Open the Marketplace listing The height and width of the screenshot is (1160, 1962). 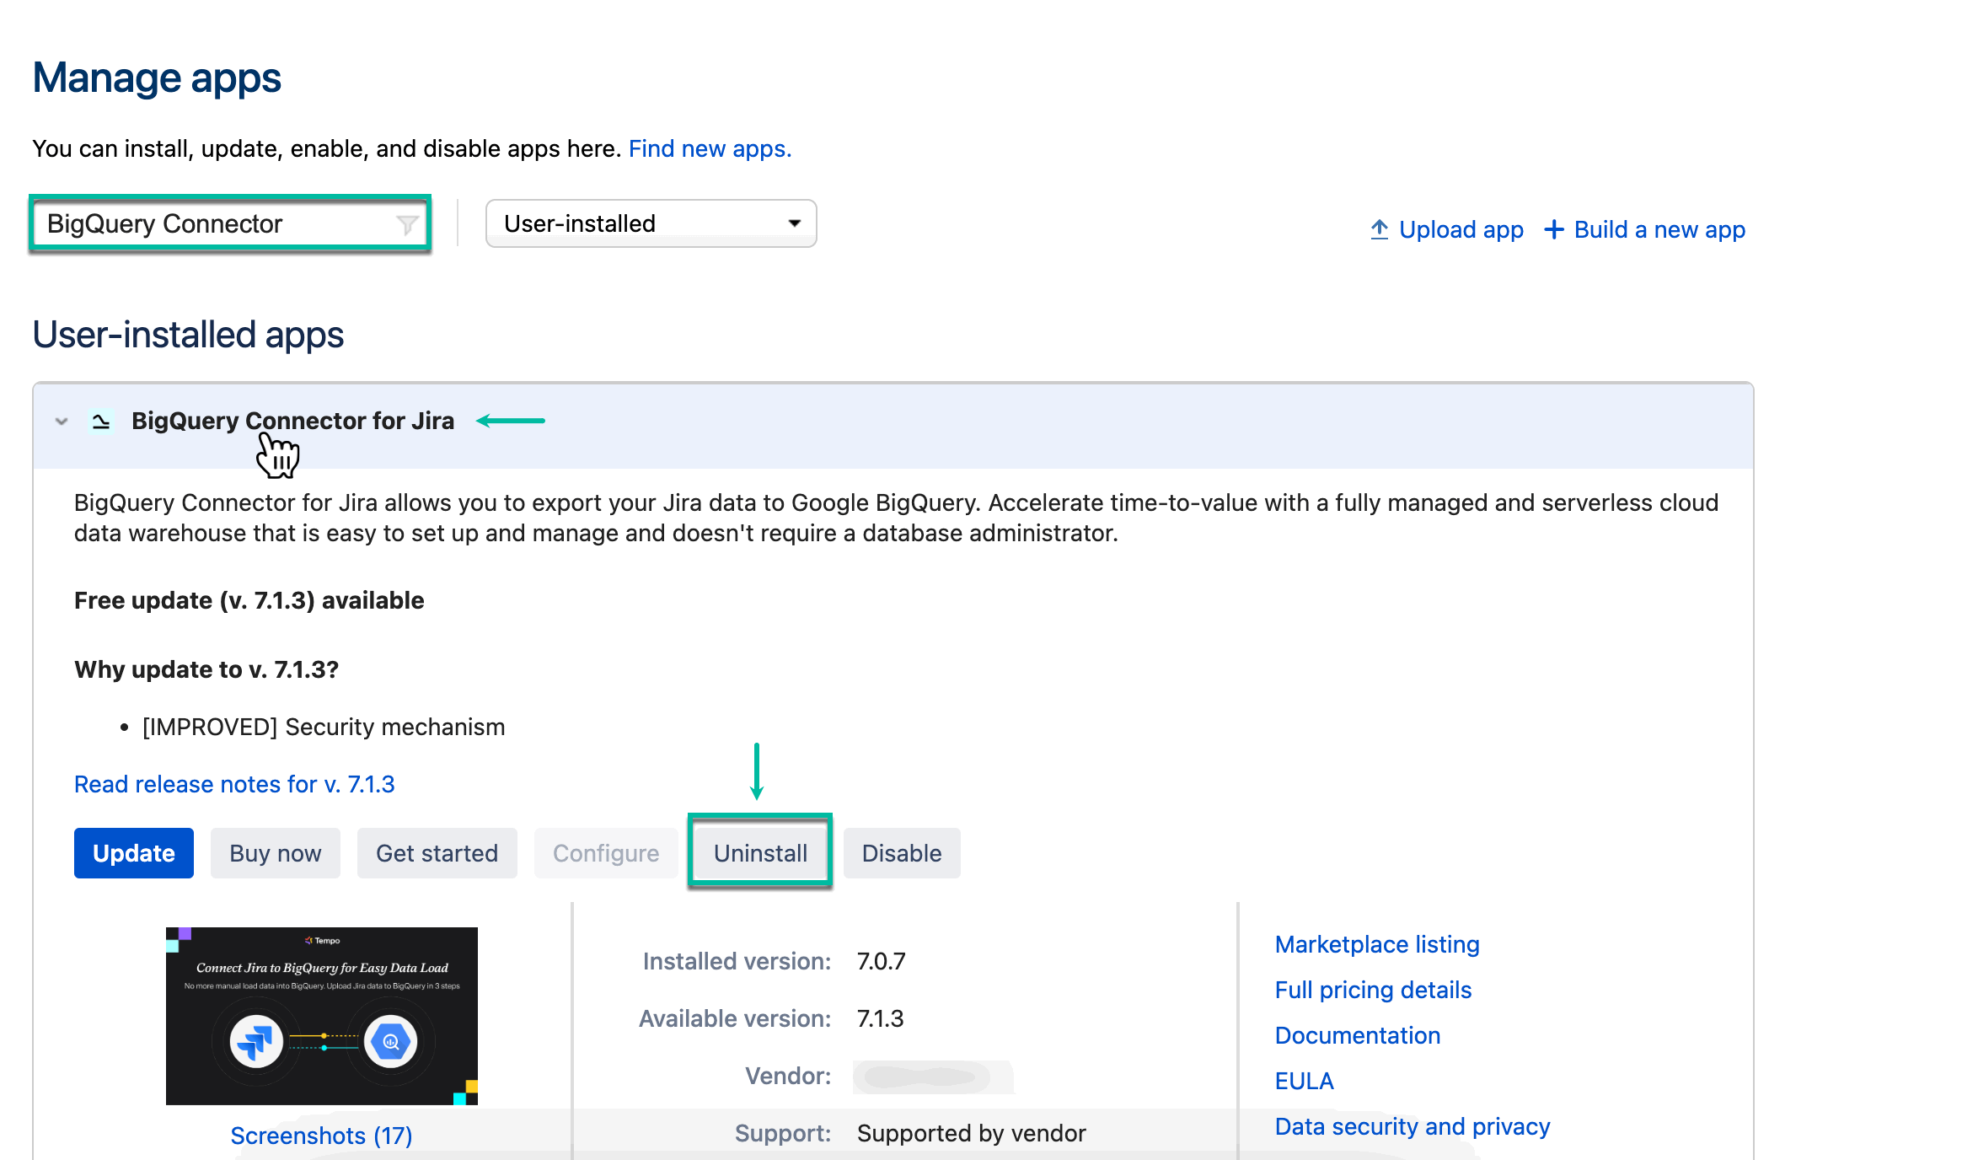[1376, 944]
